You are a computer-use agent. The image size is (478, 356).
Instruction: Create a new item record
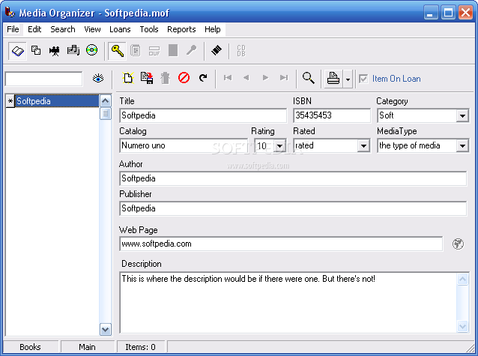coord(128,78)
